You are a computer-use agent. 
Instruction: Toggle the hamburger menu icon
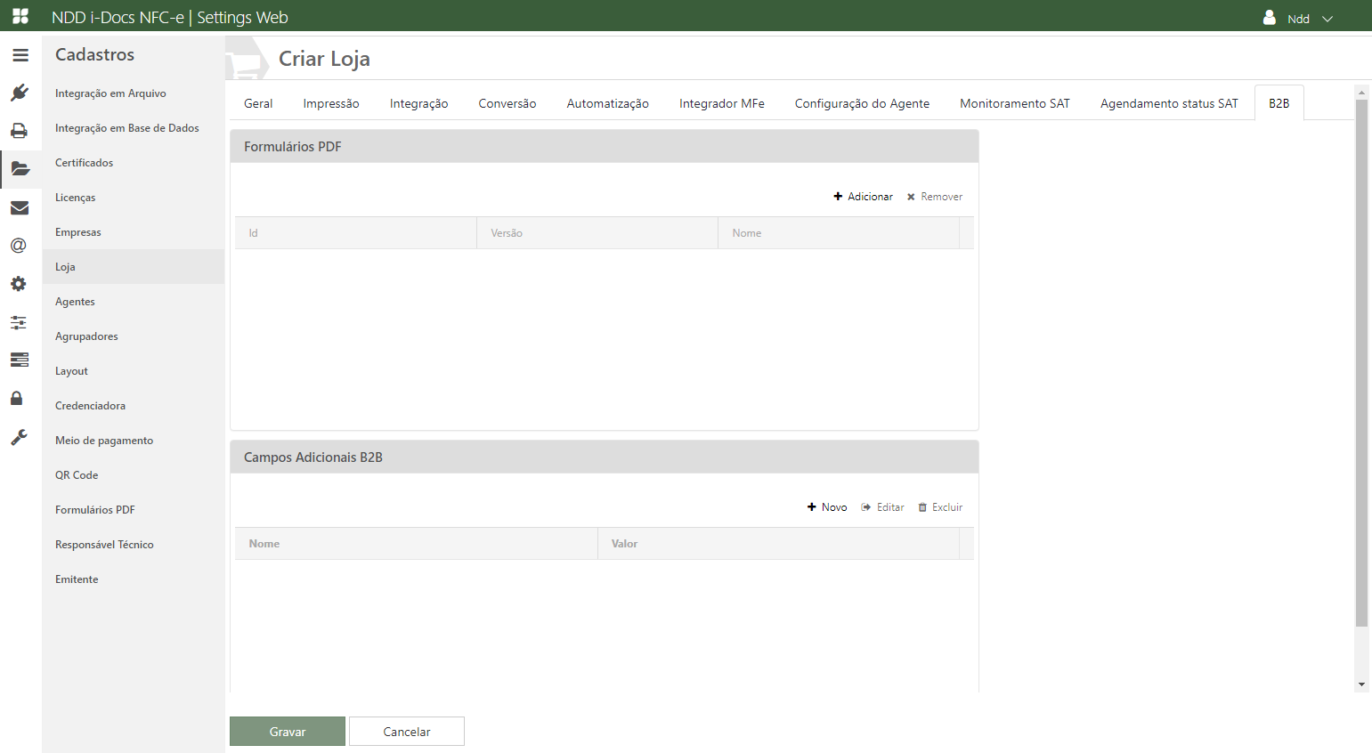(20, 55)
